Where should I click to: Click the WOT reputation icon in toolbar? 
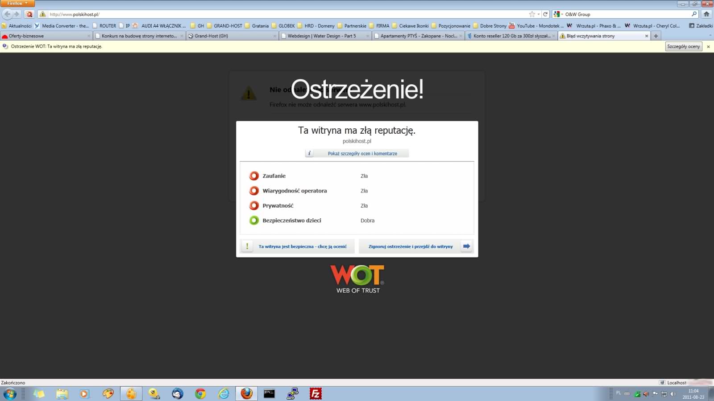click(x=29, y=14)
